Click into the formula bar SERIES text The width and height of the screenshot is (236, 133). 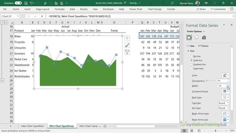coord(79,16)
